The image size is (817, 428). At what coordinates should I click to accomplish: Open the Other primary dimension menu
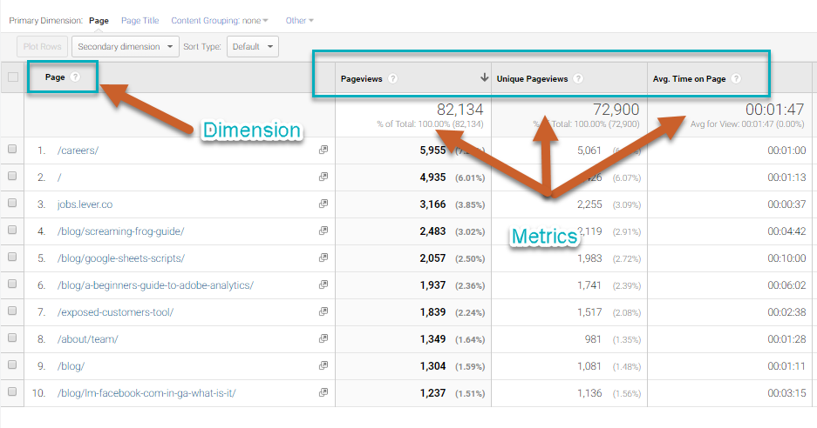[299, 20]
